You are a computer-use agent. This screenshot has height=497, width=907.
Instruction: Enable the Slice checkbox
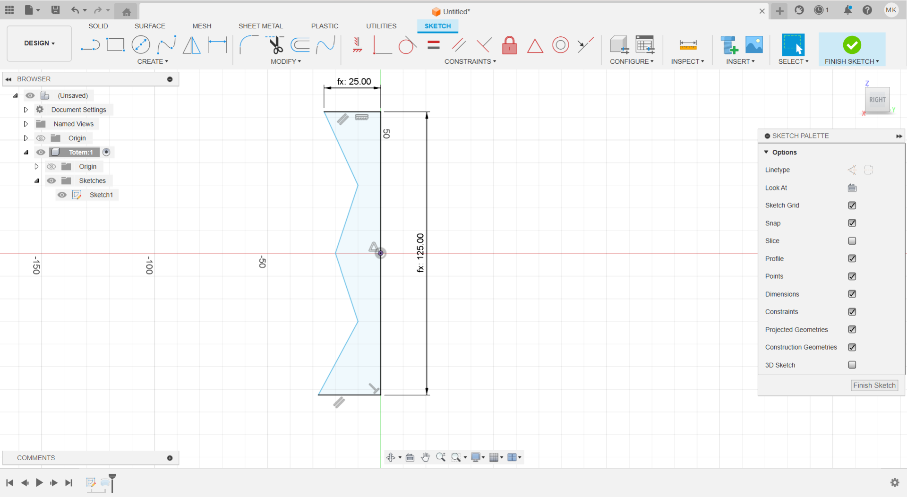coord(852,241)
